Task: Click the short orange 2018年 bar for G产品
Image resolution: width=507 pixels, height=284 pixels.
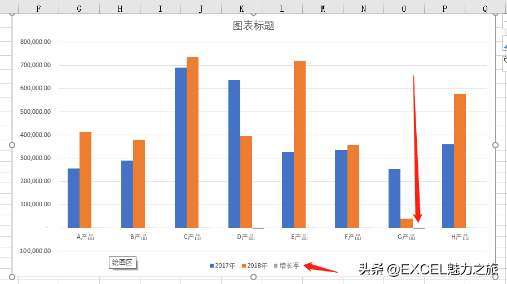Action: pyautogui.click(x=407, y=223)
